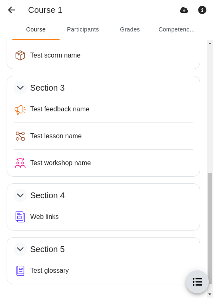Open course download cloud icon
Screen dimensions: 213x298
(x=184, y=10)
